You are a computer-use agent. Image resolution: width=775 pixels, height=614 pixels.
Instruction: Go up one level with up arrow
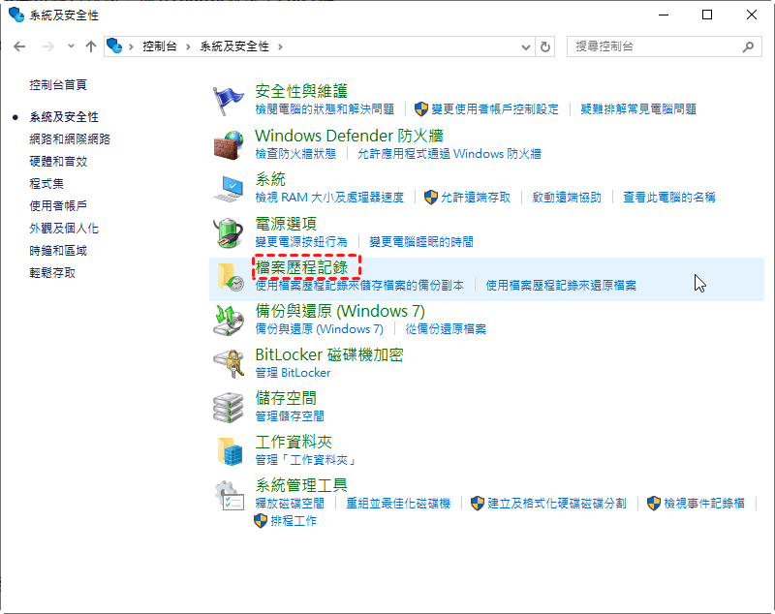(x=91, y=46)
